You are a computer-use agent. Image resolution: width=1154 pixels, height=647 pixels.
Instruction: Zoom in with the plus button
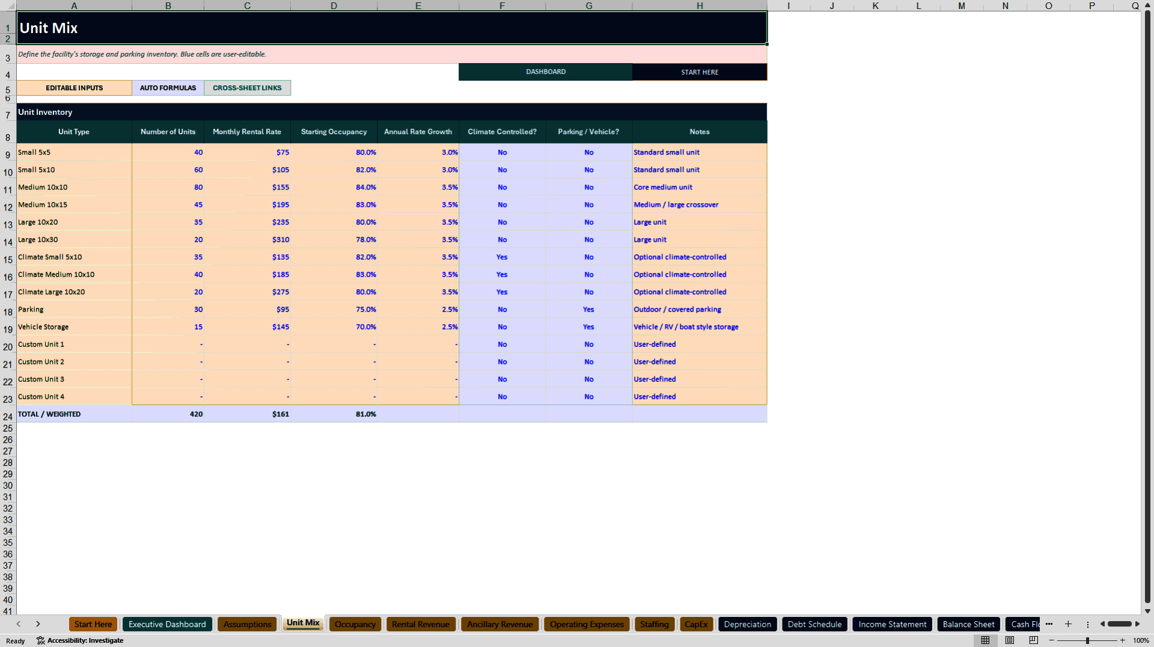click(x=1122, y=640)
